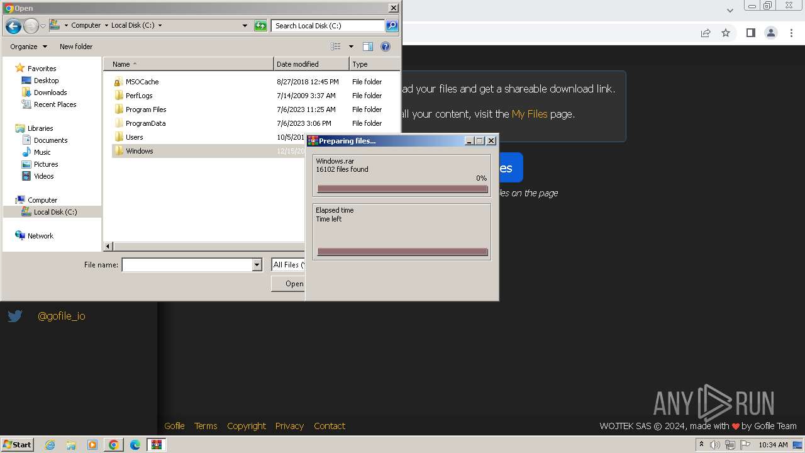Viewport: 805px width, 453px height.
Task: Open the Privacy footer link
Action: point(289,426)
